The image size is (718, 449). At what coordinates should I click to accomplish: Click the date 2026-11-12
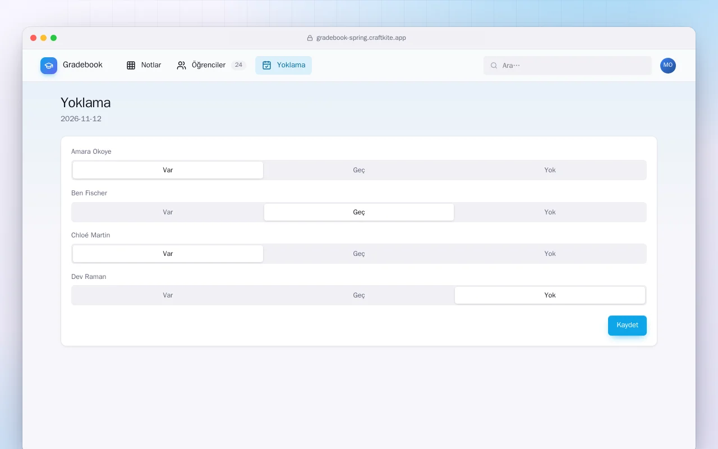tap(81, 119)
